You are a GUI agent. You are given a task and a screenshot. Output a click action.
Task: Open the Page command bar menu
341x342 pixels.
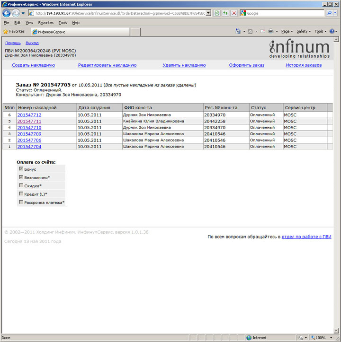point(287,31)
